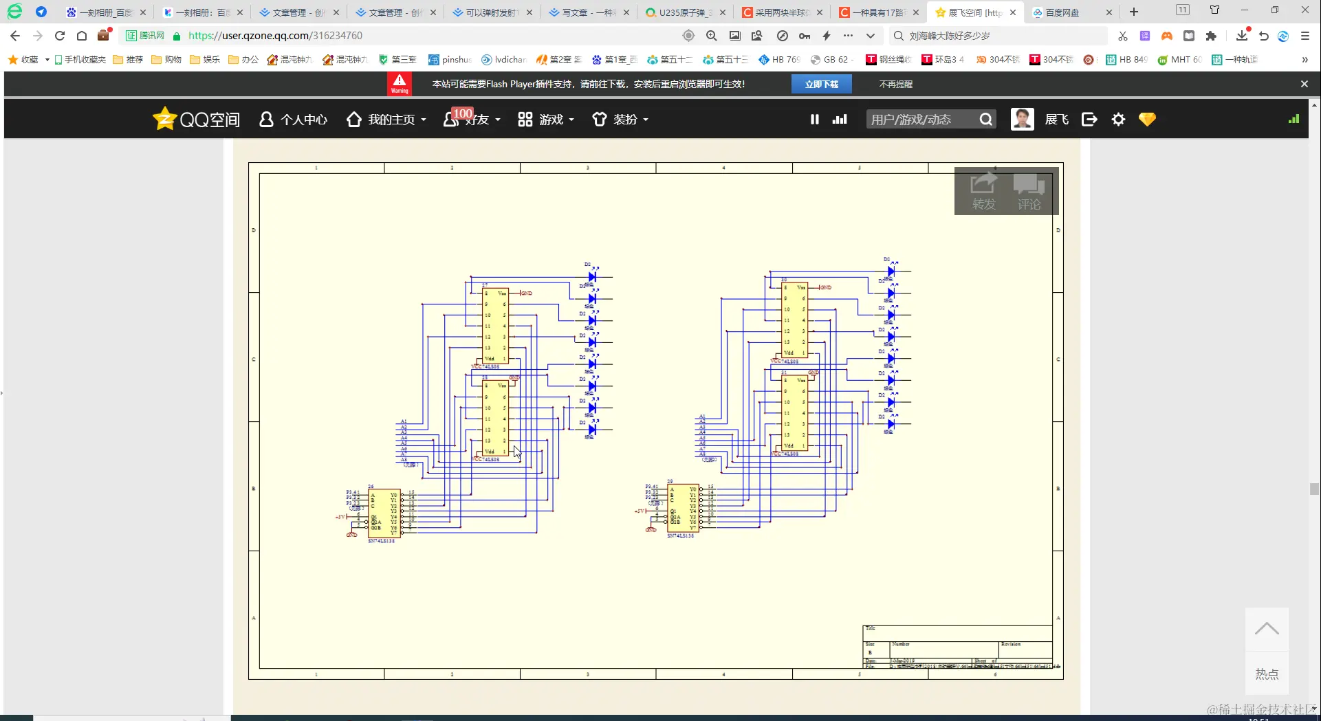Click the scissors screenshot extension icon
The height and width of the screenshot is (721, 1321).
pyautogui.click(x=1123, y=36)
